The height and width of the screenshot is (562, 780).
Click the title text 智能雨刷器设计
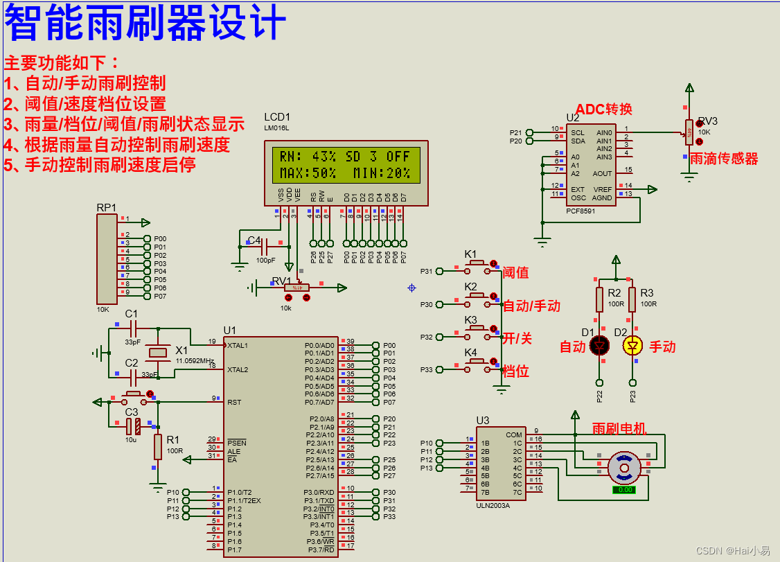pos(145,23)
